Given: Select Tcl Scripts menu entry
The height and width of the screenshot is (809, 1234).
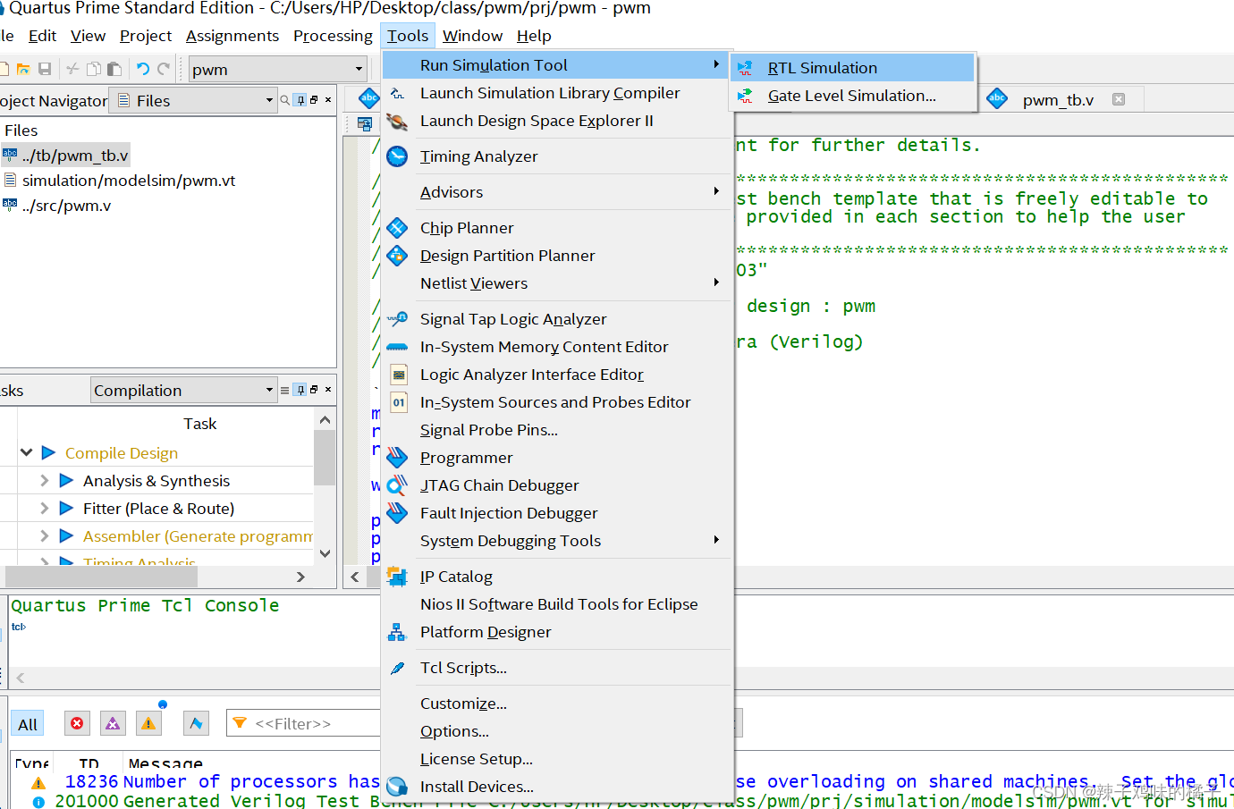Looking at the screenshot, I should 558,668.
